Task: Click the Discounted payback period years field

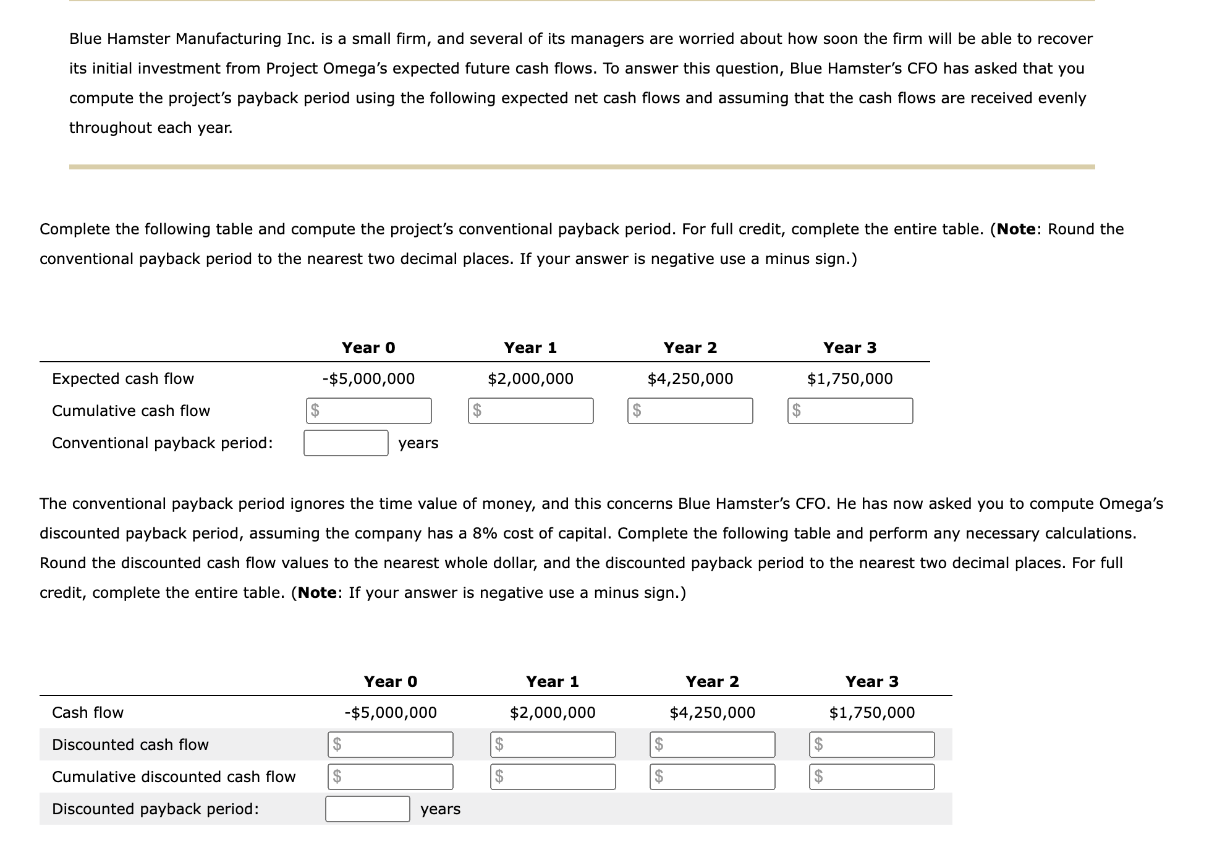Action: pyautogui.click(x=368, y=809)
